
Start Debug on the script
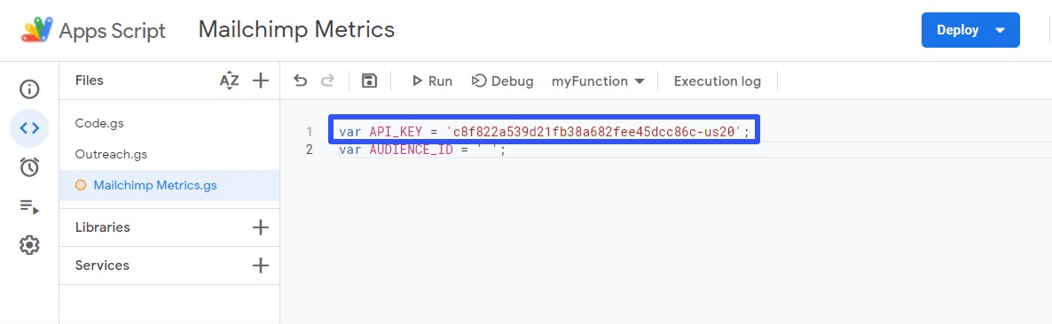tap(503, 81)
